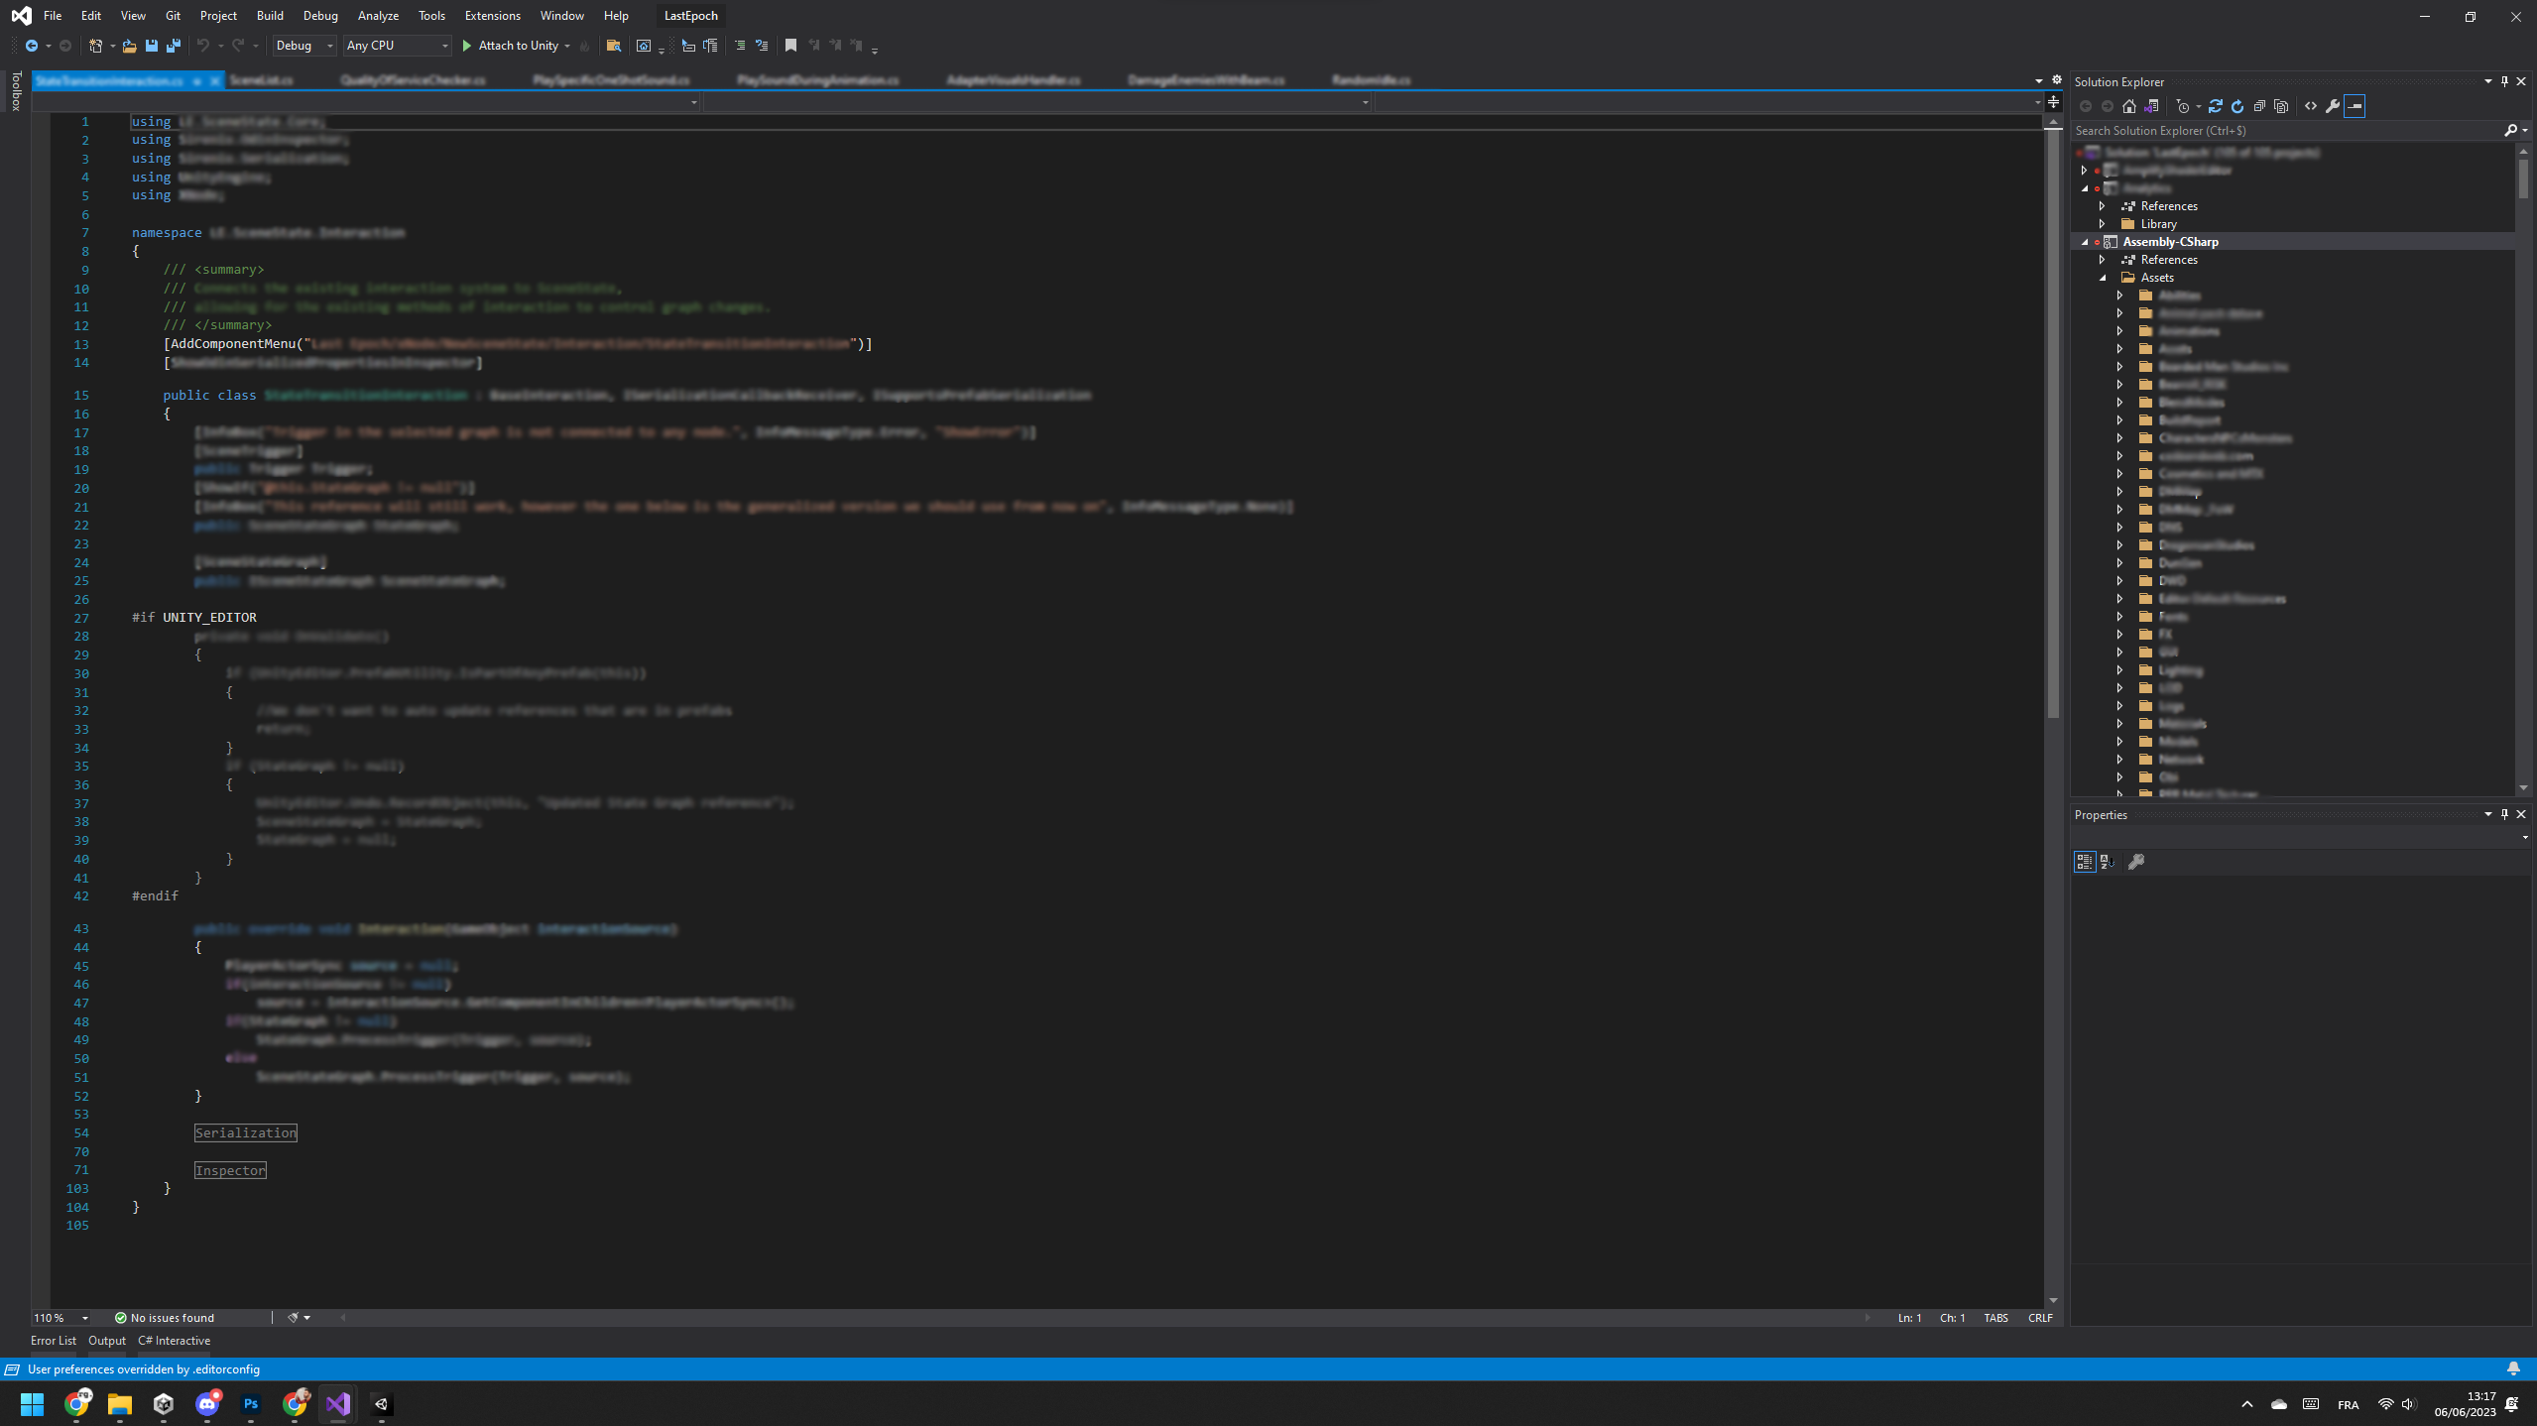2537x1426 pixels.
Task: Toggle a bookmark with the bookmark icon
Action: click(790, 46)
